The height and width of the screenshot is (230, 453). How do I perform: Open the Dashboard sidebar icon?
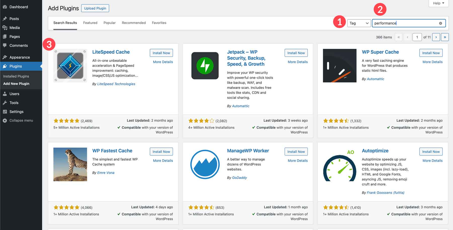click(x=5, y=7)
